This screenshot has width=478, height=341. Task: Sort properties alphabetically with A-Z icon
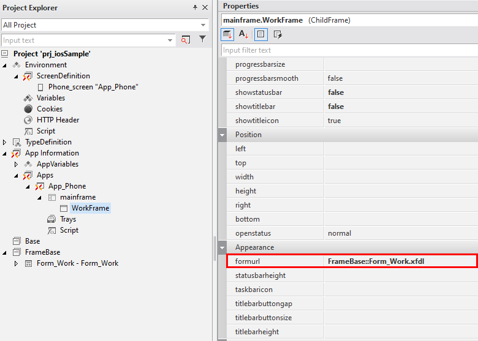(x=243, y=35)
